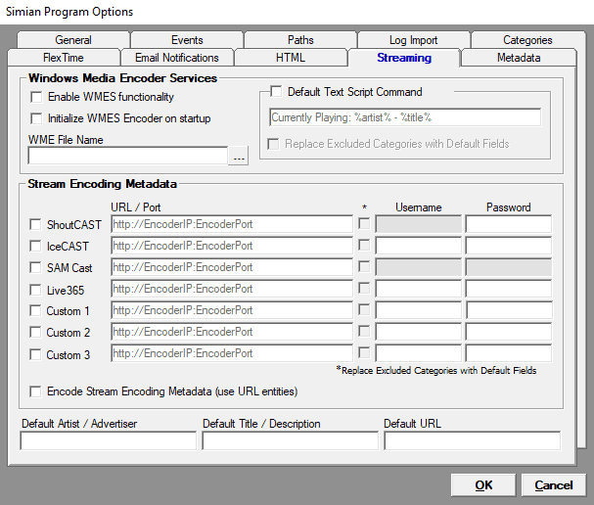Screen dimensions: 594x505
Task: Click the Custom 3 Username field
Action: [x=418, y=353]
